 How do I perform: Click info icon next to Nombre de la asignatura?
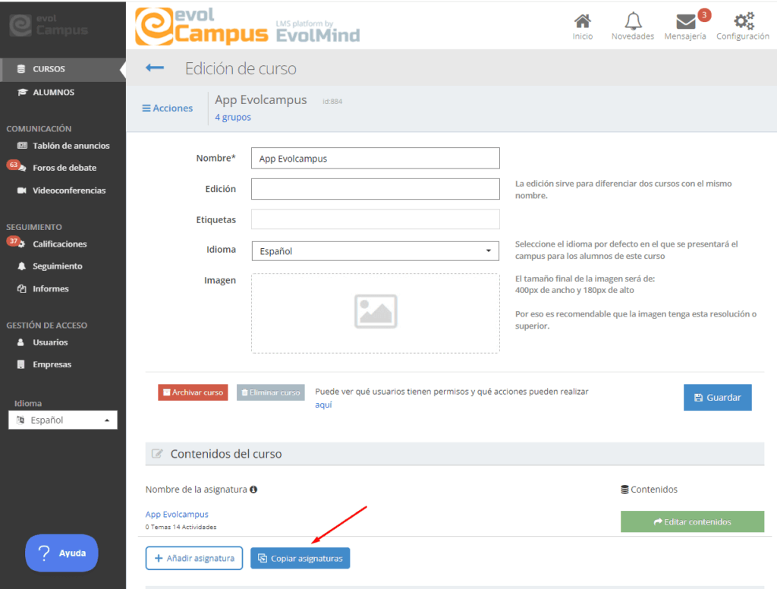[253, 490]
